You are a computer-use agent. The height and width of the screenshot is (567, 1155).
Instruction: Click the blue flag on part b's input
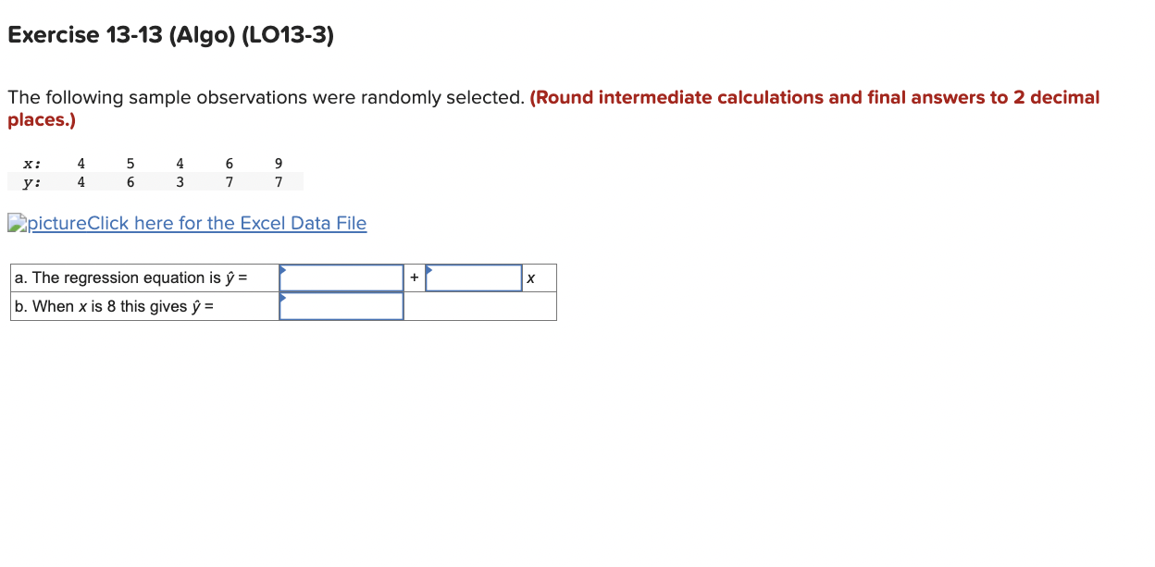285,298
